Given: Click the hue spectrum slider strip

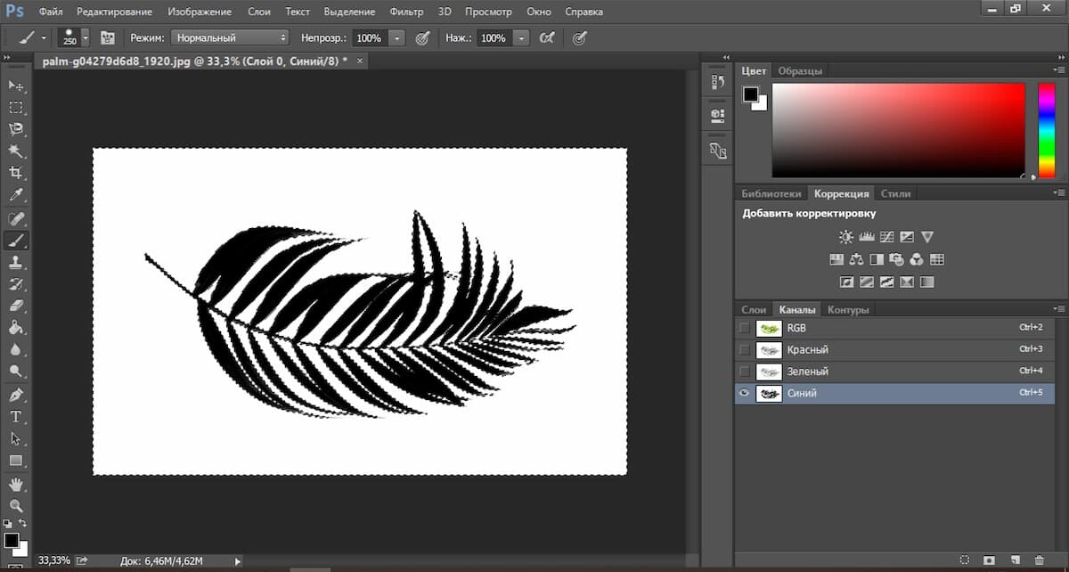Looking at the screenshot, I should click(1046, 129).
